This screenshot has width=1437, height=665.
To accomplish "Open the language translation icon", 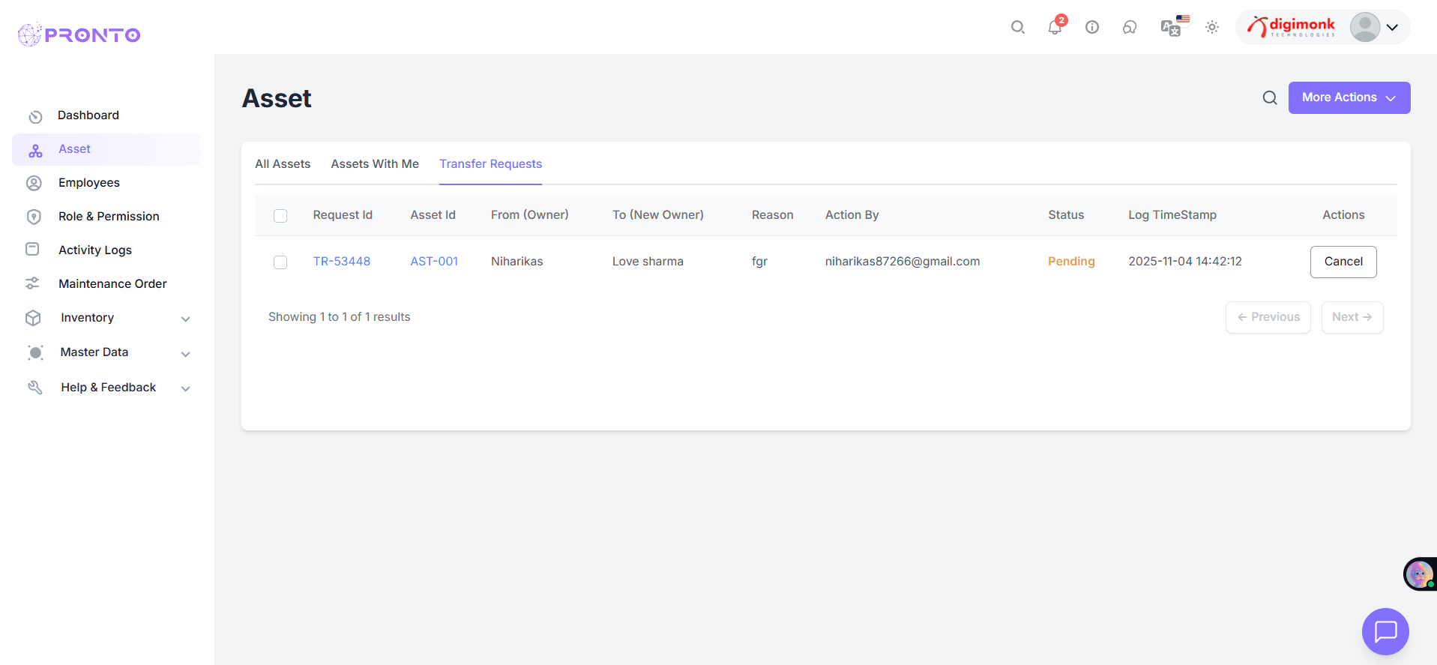I will 1171,28.
